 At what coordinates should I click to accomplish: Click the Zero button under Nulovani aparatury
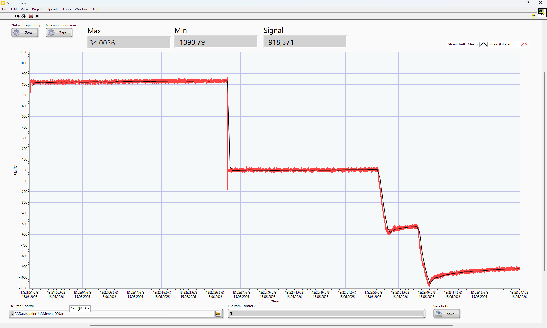25,33
